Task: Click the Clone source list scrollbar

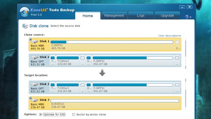Action: coord(186,49)
